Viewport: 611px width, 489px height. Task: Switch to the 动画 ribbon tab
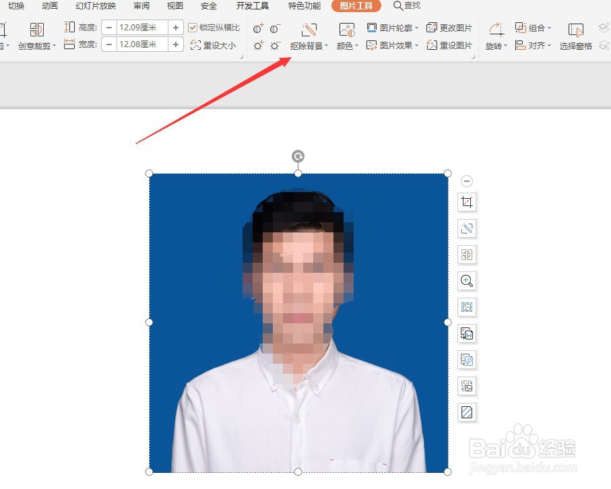coord(49,6)
